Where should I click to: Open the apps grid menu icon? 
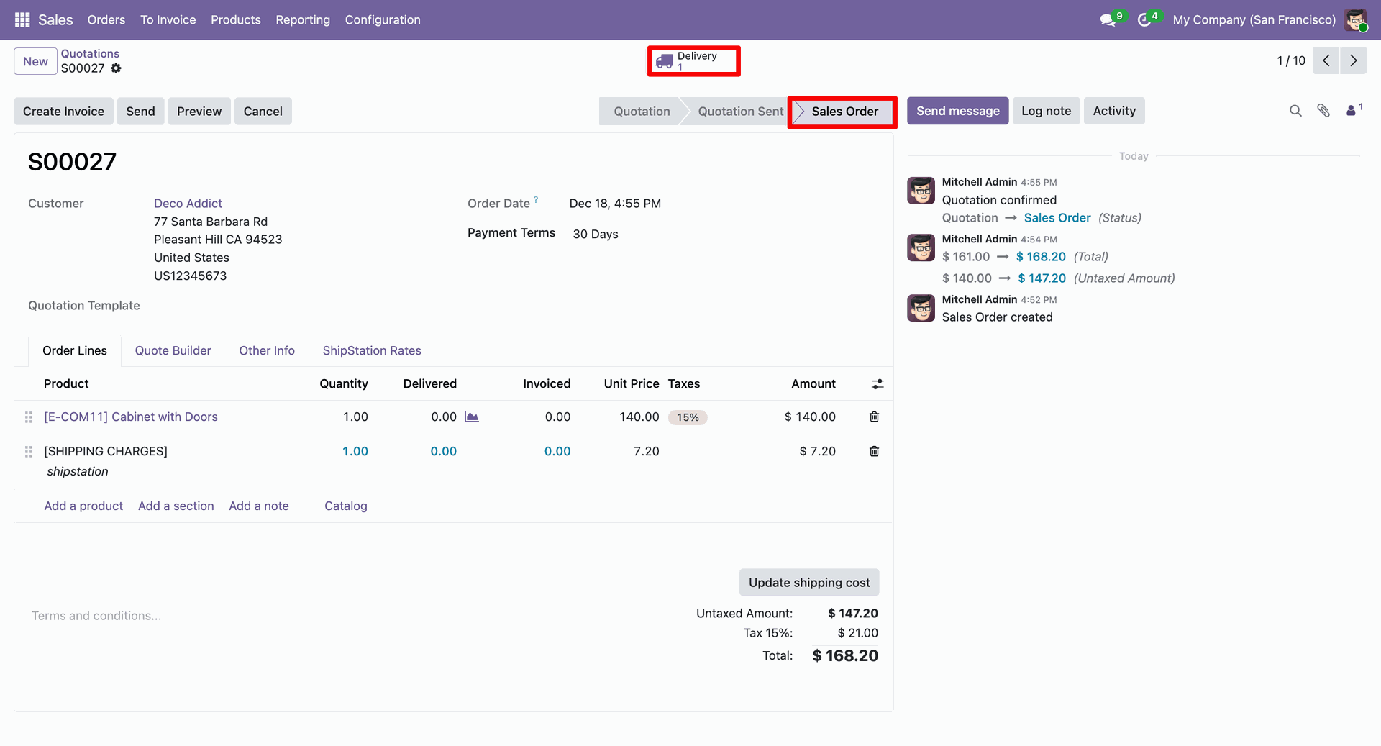click(x=22, y=19)
